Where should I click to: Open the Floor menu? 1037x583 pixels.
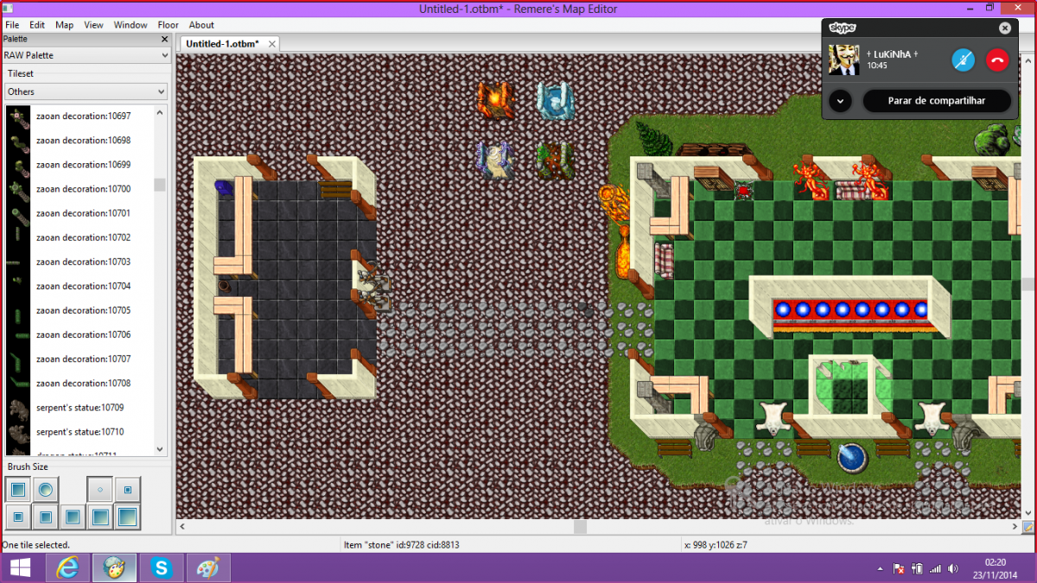[169, 25]
